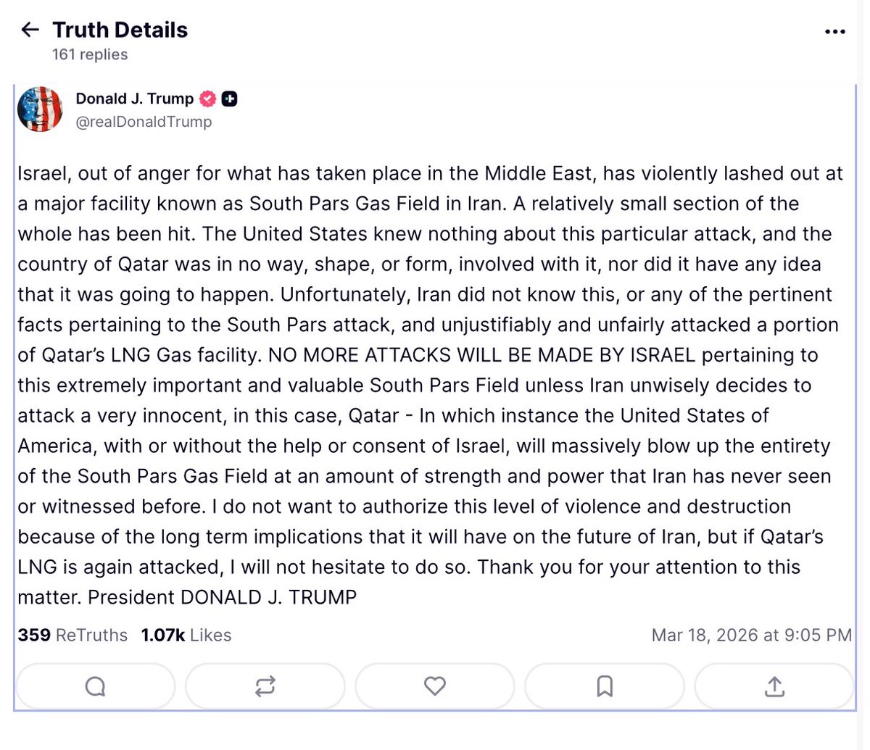
Task: Click the Mar 18, 2026 timestamp
Action: coord(753,635)
